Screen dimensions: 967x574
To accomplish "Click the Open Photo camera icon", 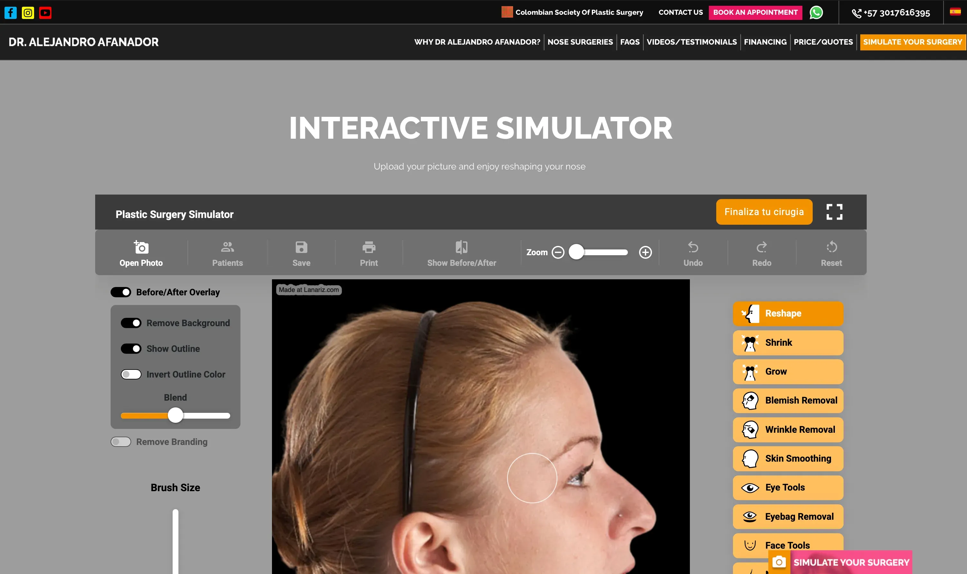I will pyautogui.click(x=141, y=247).
